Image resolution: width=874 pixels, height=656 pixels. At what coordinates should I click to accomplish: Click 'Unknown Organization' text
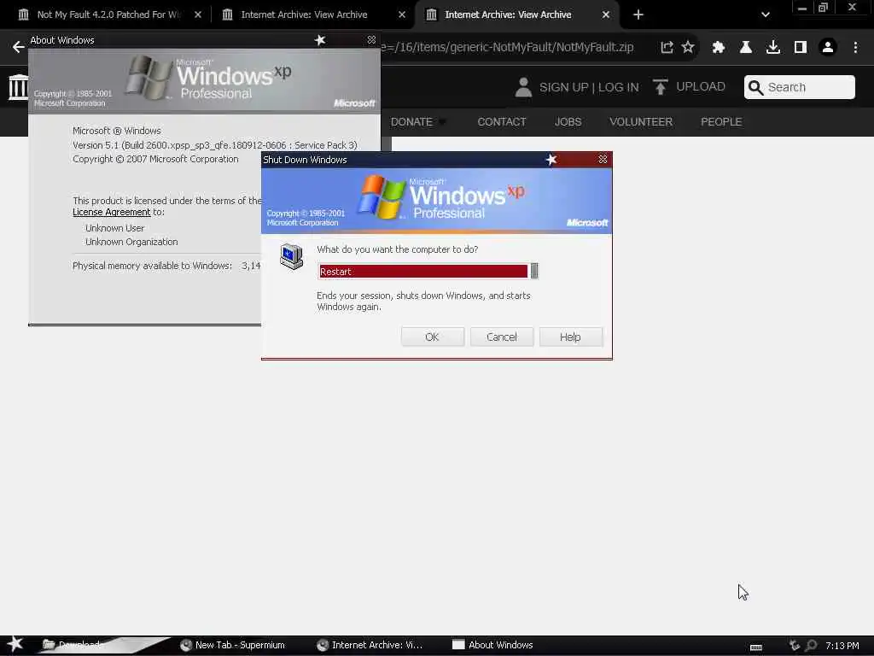131,242
